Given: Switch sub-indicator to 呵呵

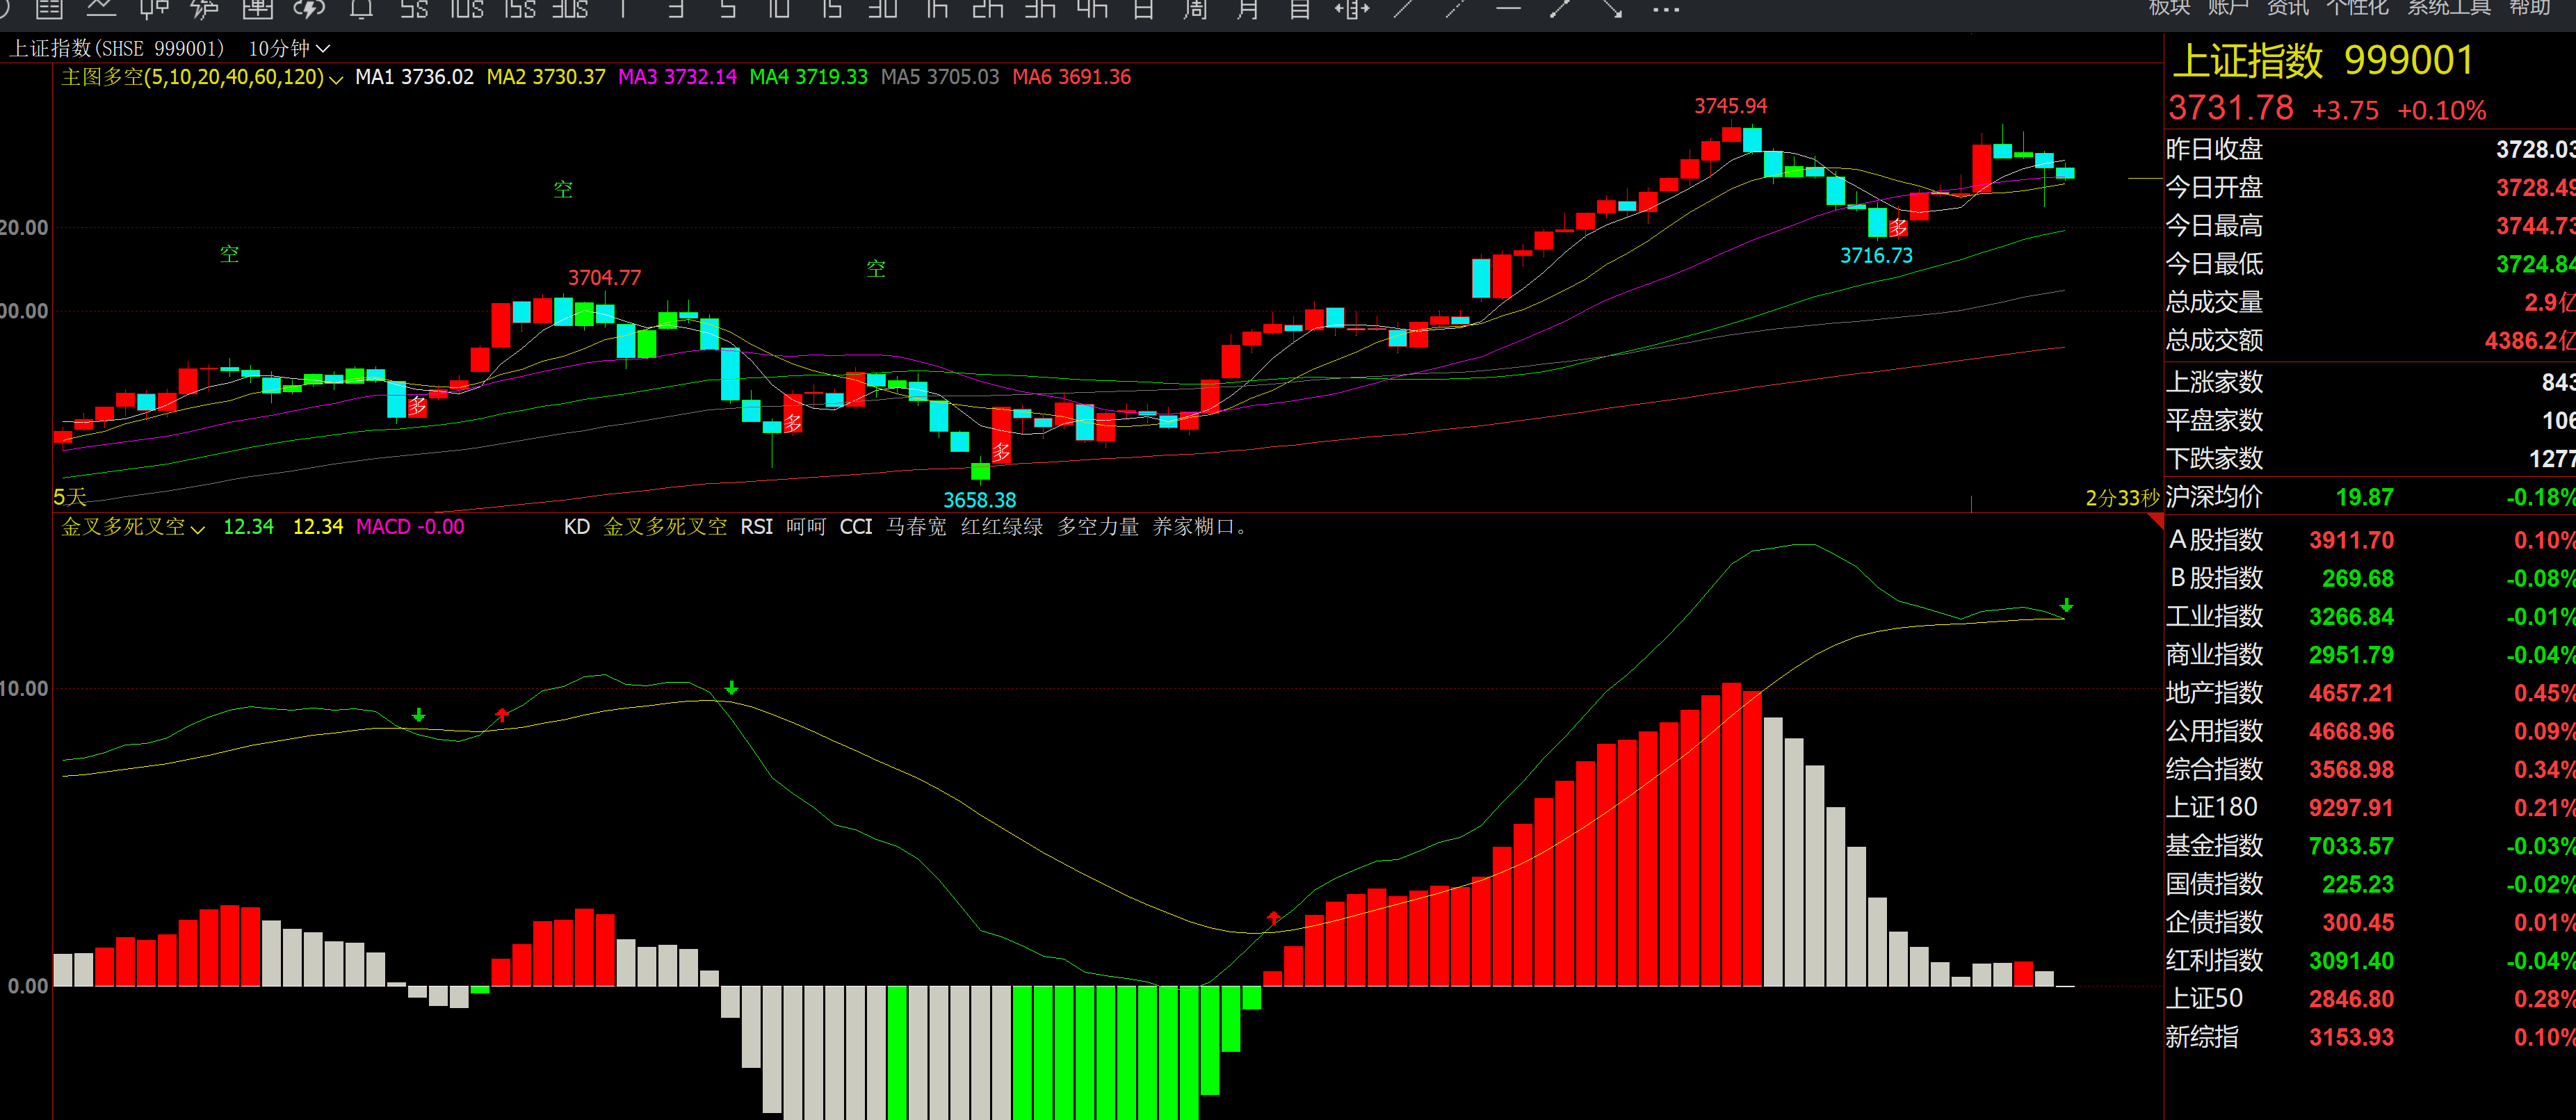Looking at the screenshot, I should pos(806,527).
